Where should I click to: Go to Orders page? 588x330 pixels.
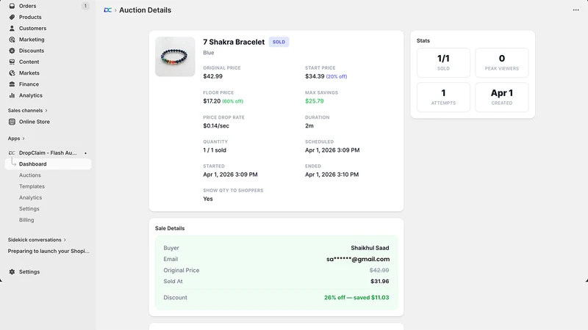pyautogui.click(x=28, y=6)
